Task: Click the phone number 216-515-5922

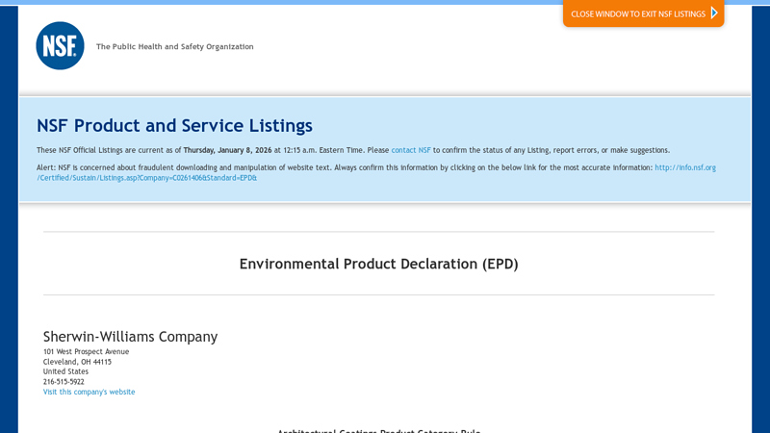Action: (64, 382)
